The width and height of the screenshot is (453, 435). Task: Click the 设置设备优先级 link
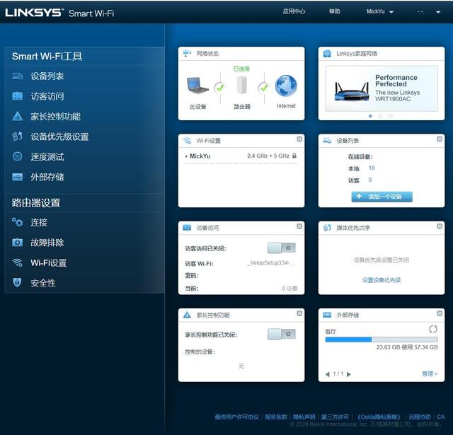tap(382, 280)
